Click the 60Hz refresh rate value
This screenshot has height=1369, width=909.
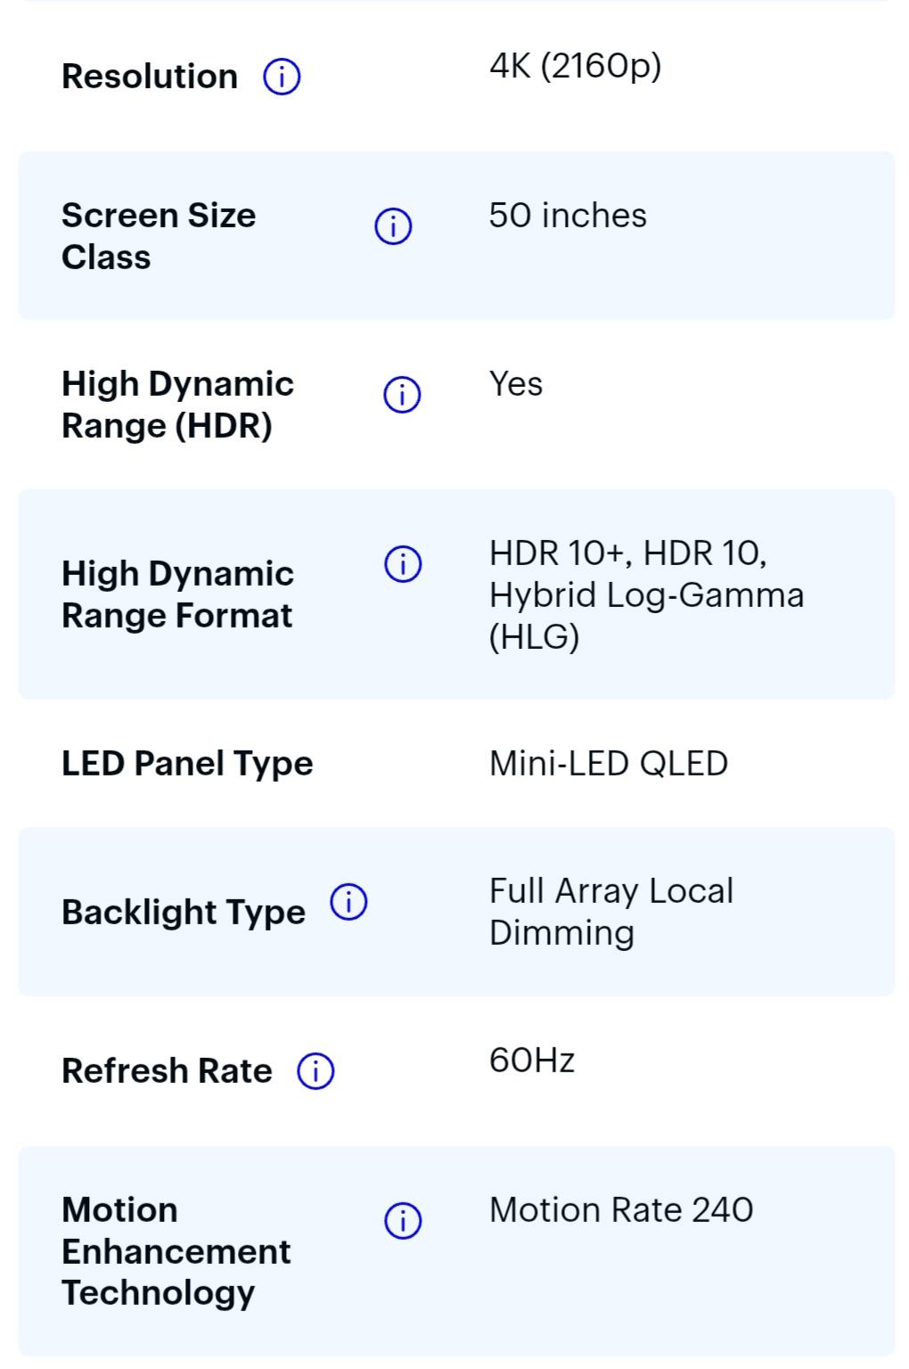click(532, 1061)
